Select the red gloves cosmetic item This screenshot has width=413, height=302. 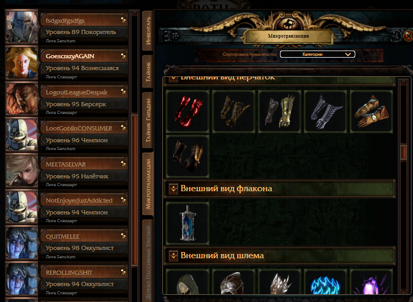pyautogui.click(x=188, y=111)
